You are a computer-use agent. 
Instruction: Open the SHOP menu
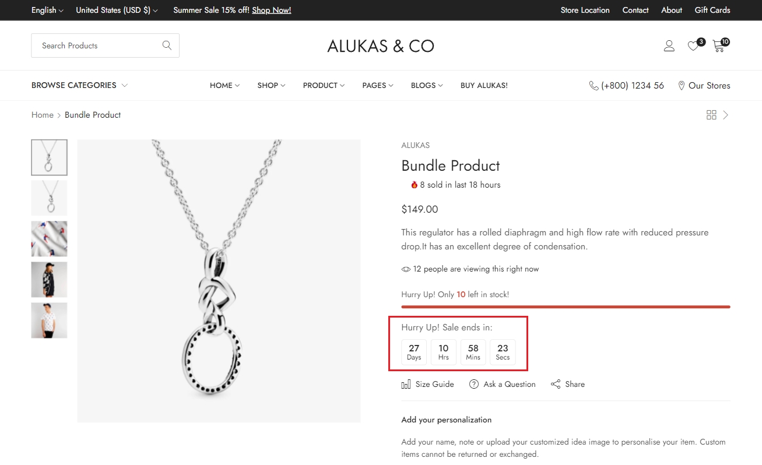tap(271, 86)
